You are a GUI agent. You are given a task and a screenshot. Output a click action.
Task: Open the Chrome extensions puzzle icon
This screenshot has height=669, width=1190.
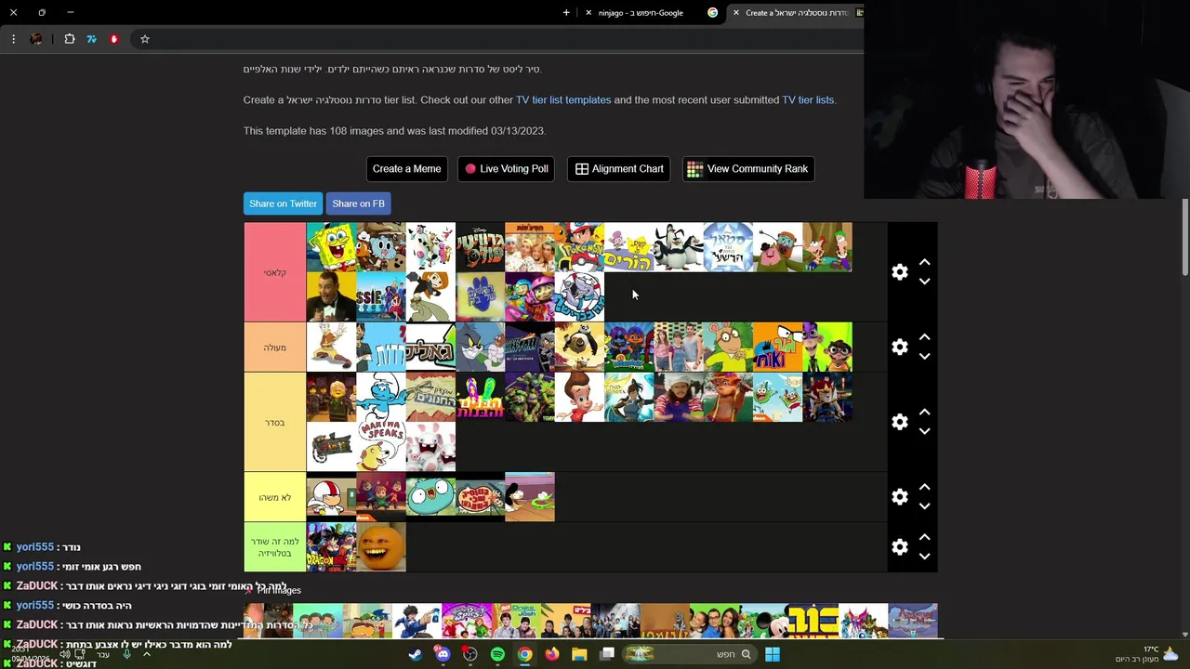(x=70, y=39)
